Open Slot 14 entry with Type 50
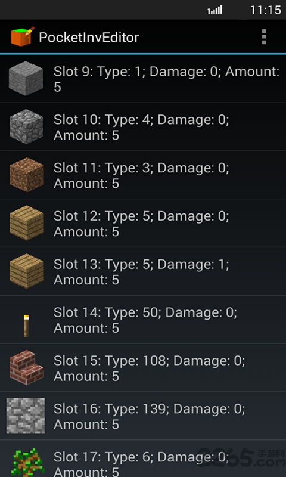 tap(143, 320)
